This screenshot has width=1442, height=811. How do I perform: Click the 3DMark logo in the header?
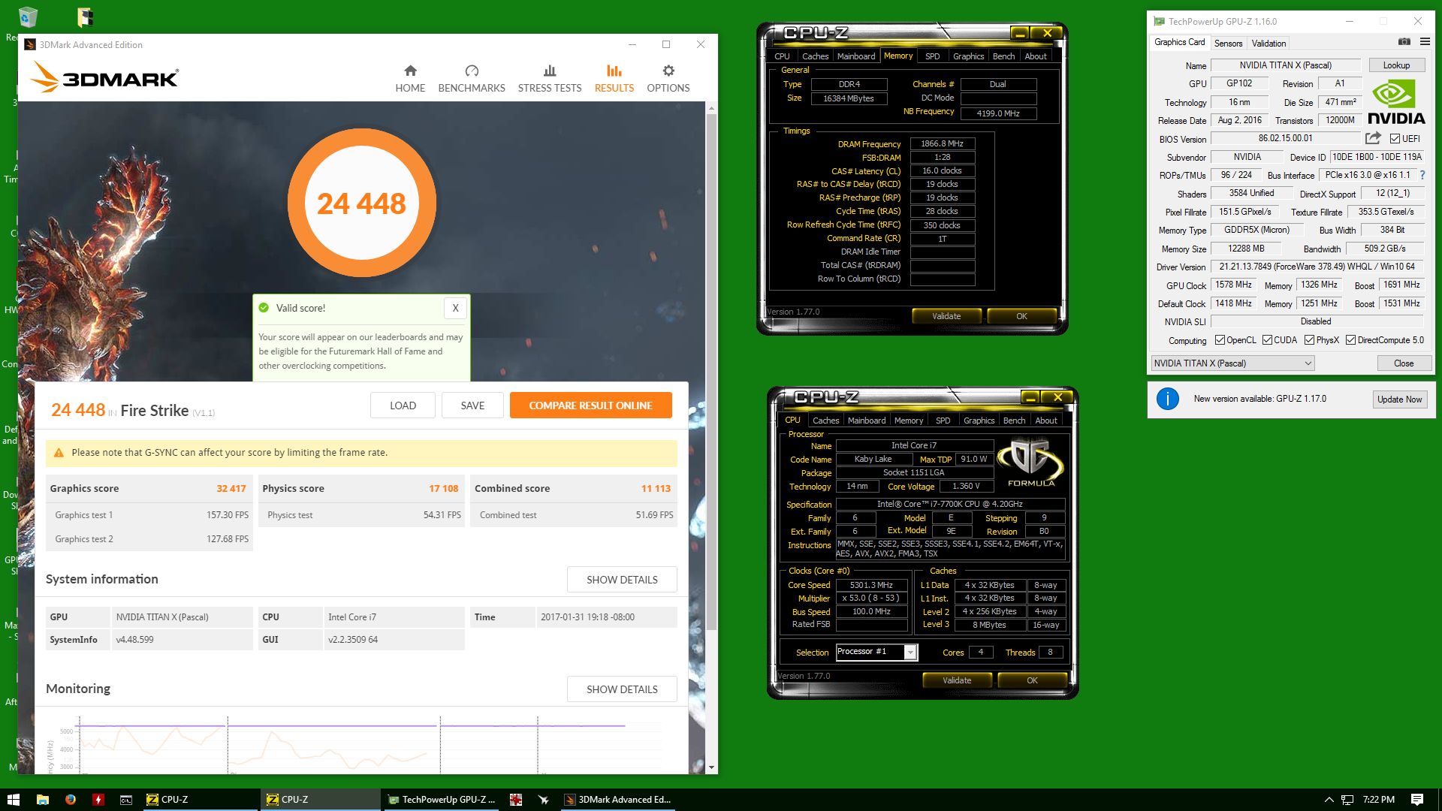(x=104, y=77)
